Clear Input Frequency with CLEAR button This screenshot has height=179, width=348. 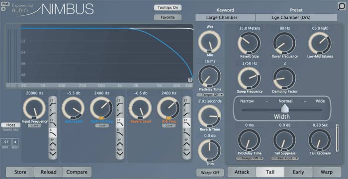[x=35, y=126]
